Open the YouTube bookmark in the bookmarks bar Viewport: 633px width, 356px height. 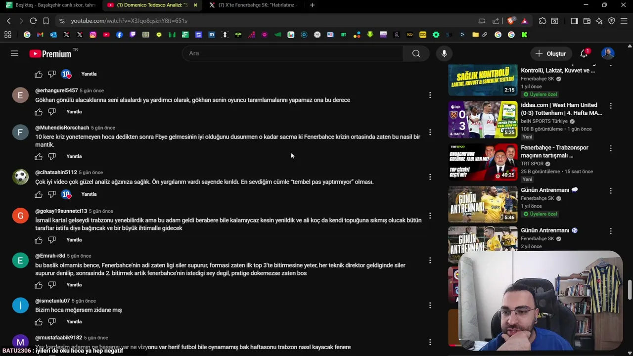click(x=106, y=35)
